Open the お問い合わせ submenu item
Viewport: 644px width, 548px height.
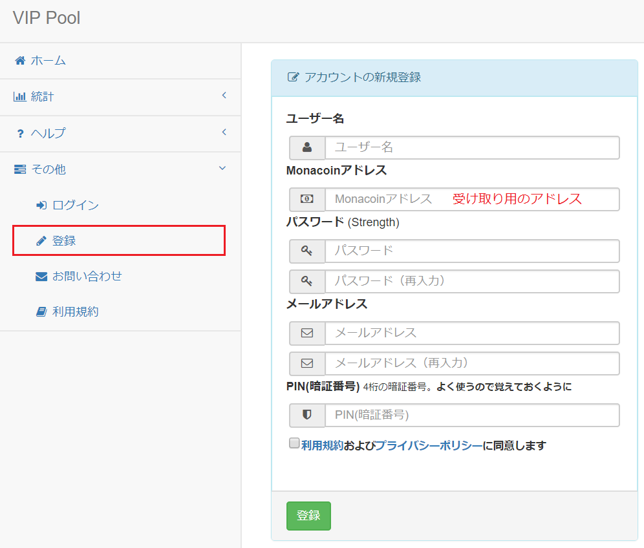pyautogui.click(x=120, y=276)
